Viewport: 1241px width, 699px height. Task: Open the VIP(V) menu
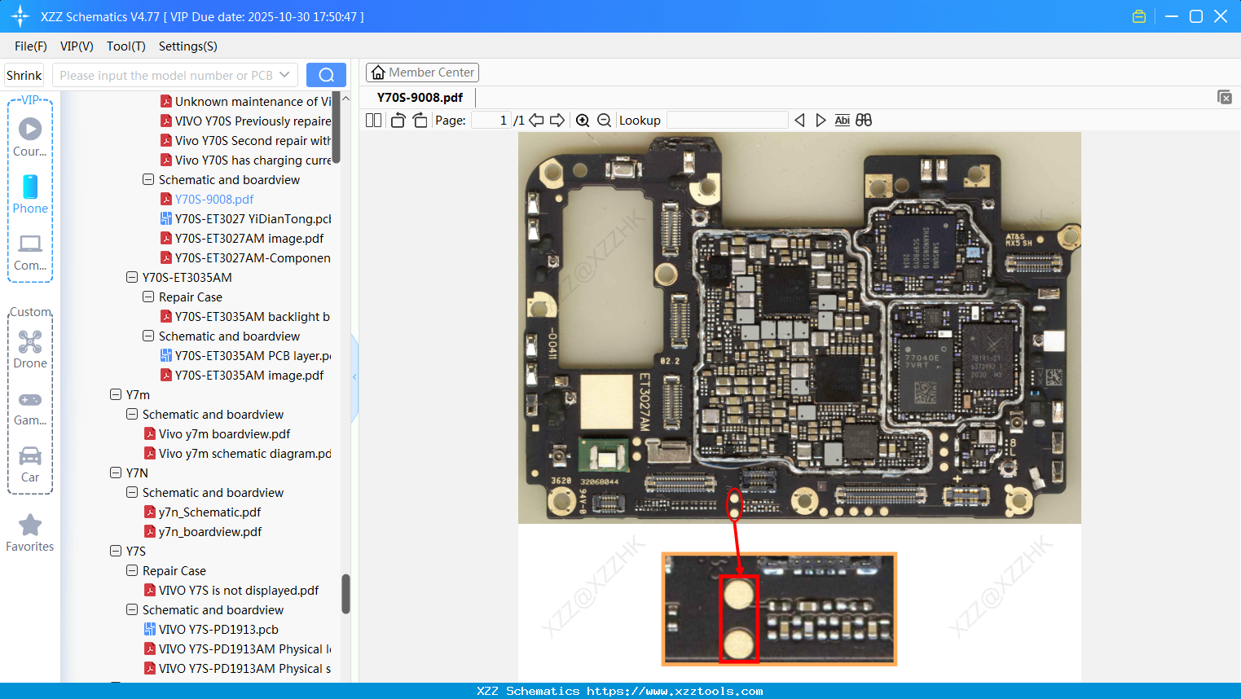[77, 46]
